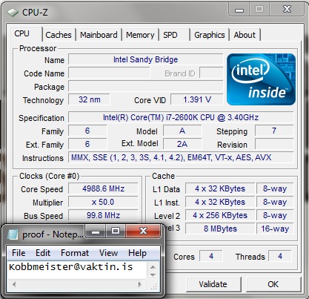The image size is (309, 299).
Task: Switch to the Caches tab
Action: pos(59,35)
